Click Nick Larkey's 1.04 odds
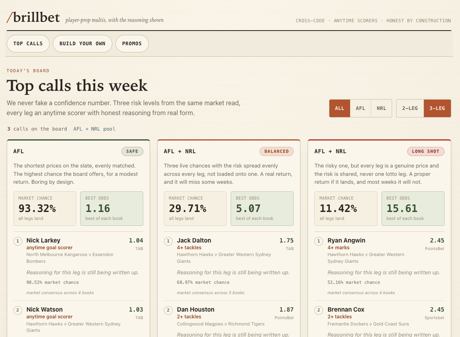The width and height of the screenshot is (460, 337). click(136, 241)
